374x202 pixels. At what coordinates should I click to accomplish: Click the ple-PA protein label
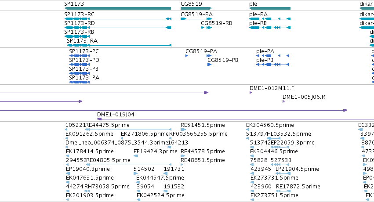(x=265, y=51)
